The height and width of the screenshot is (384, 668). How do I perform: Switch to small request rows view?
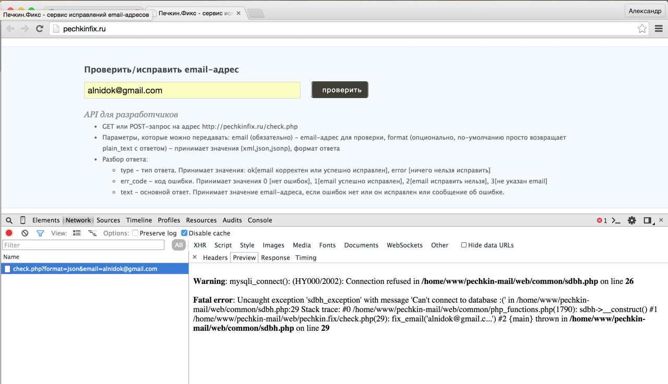click(x=92, y=233)
